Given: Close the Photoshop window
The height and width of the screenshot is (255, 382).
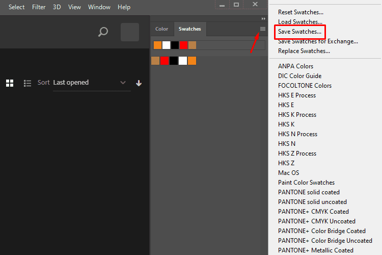Looking at the screenshot, I should [255, 5].
